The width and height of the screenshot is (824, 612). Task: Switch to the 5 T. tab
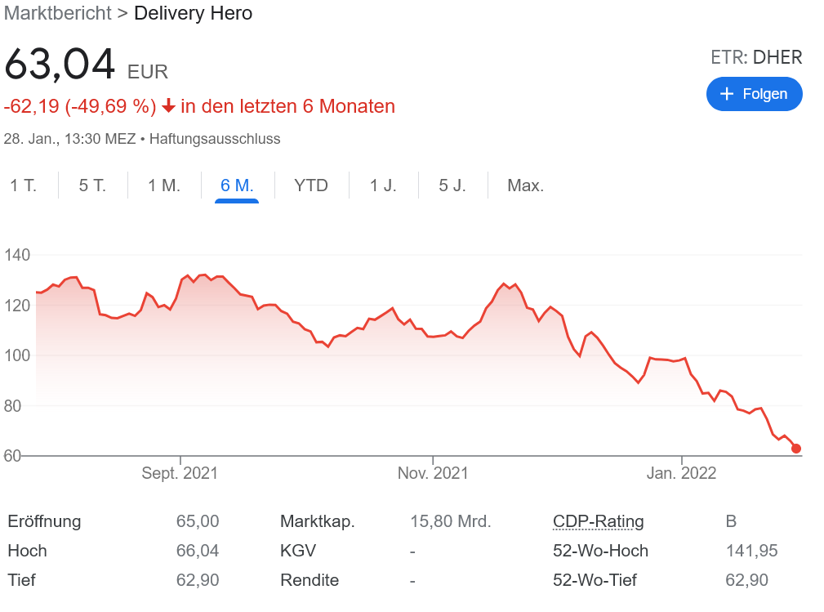tap(92, 185)
